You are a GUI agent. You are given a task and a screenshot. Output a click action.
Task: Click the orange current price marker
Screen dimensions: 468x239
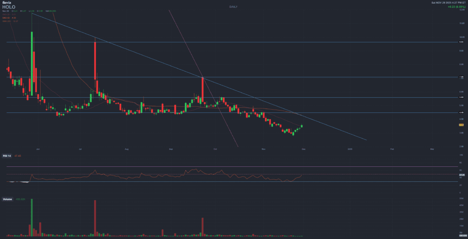462,124
